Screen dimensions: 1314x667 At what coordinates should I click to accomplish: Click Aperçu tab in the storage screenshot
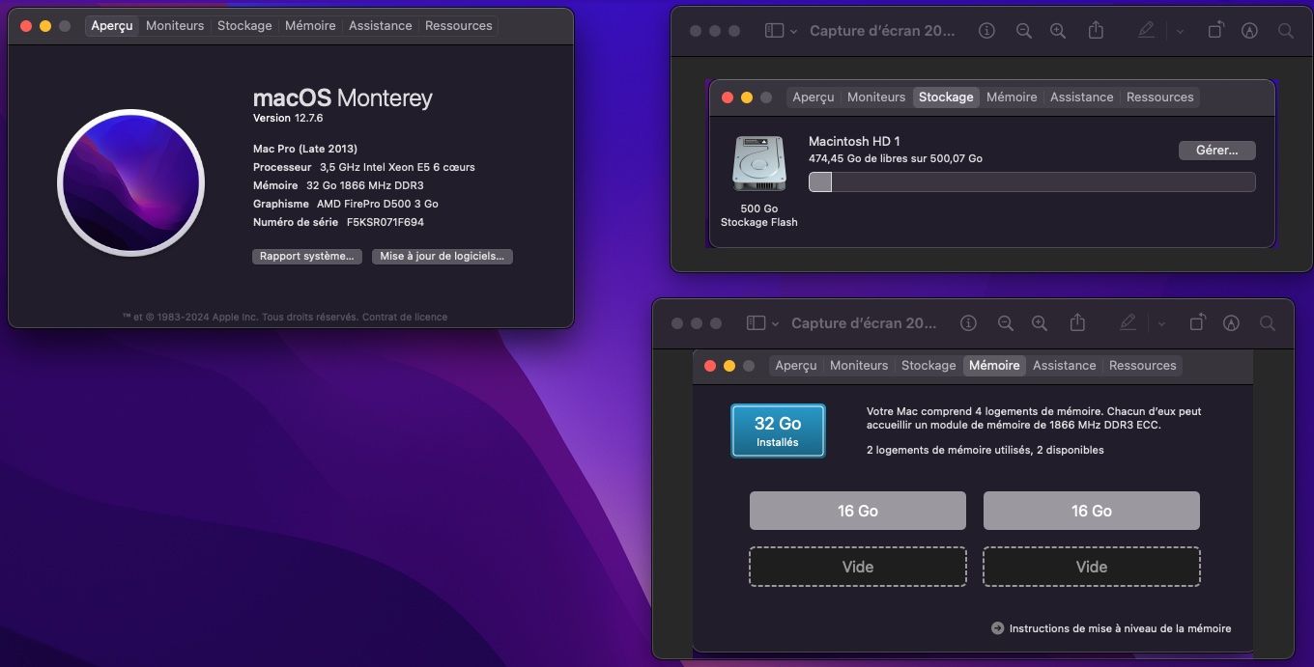[x=814, y=97]
